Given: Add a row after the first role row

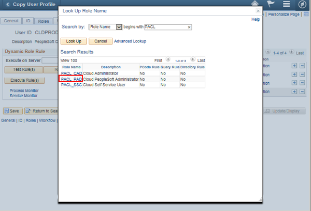Looking at the screenshot, I should [x=294, y=66].
